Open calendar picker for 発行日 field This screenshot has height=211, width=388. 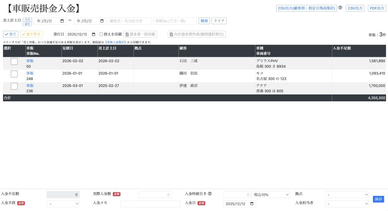[x=94, y=34]
